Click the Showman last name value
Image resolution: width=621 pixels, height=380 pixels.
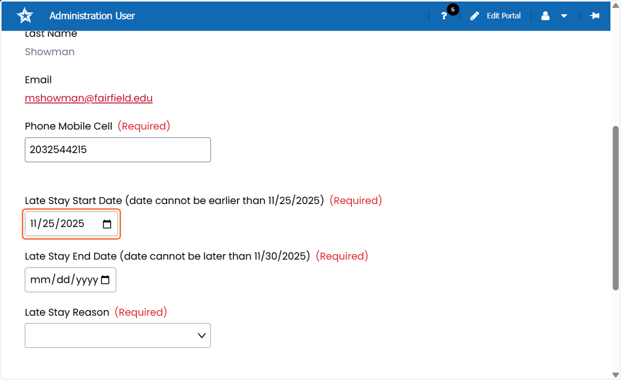(50, 52)
